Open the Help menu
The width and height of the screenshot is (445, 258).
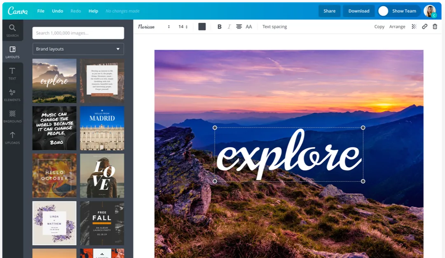point(94,11)
